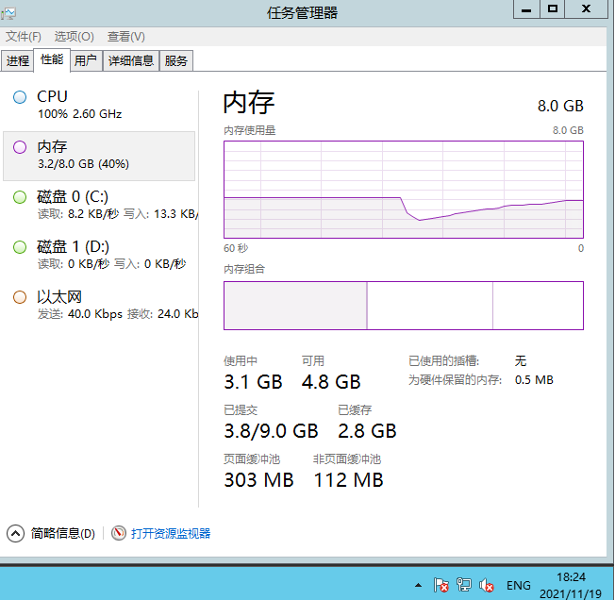This screenshot has height=600, width=615.
Task: Open the 选项(O) menu
Action: click(x=74, y=37)
